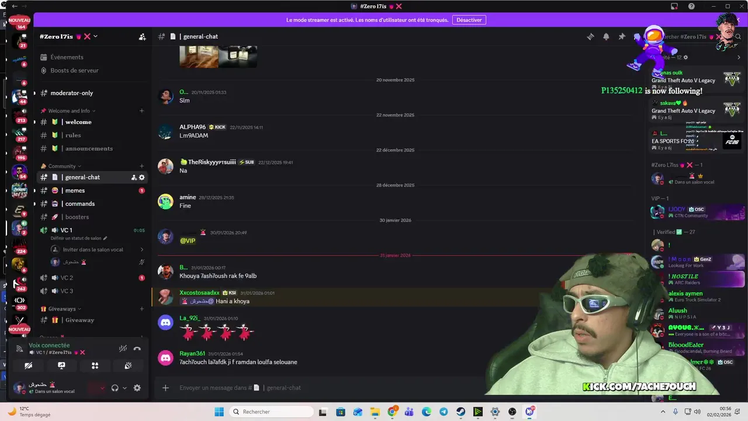Toggle activity settings gear in member list
The width and height of the screenshot is (748, 421).
pos(686,57)
